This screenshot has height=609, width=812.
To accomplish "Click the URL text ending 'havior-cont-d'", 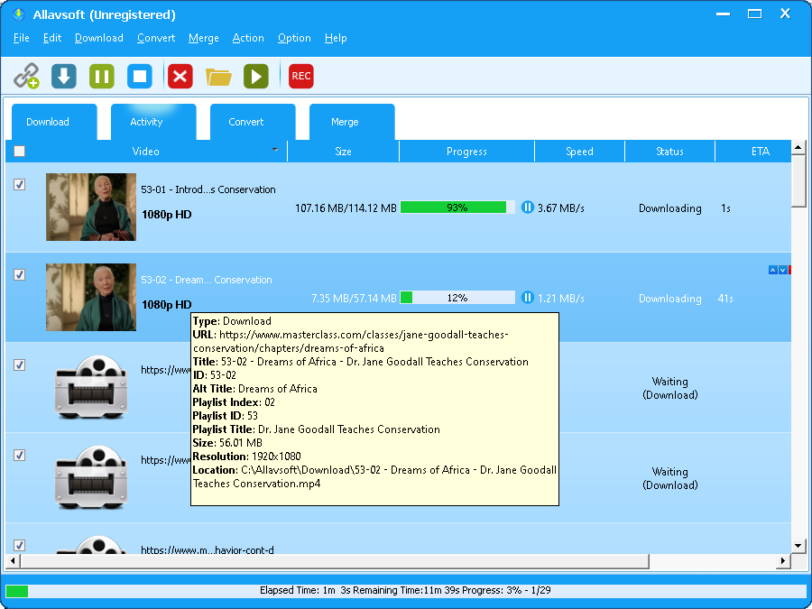I will point(208,549).
